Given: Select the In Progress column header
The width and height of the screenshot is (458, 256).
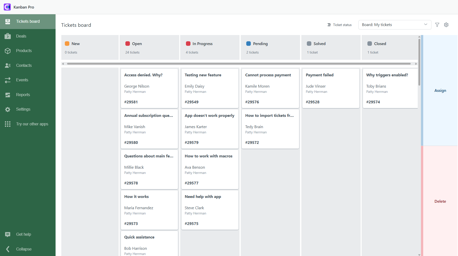Looking at the screenshot, I should (x=202, y=44).
